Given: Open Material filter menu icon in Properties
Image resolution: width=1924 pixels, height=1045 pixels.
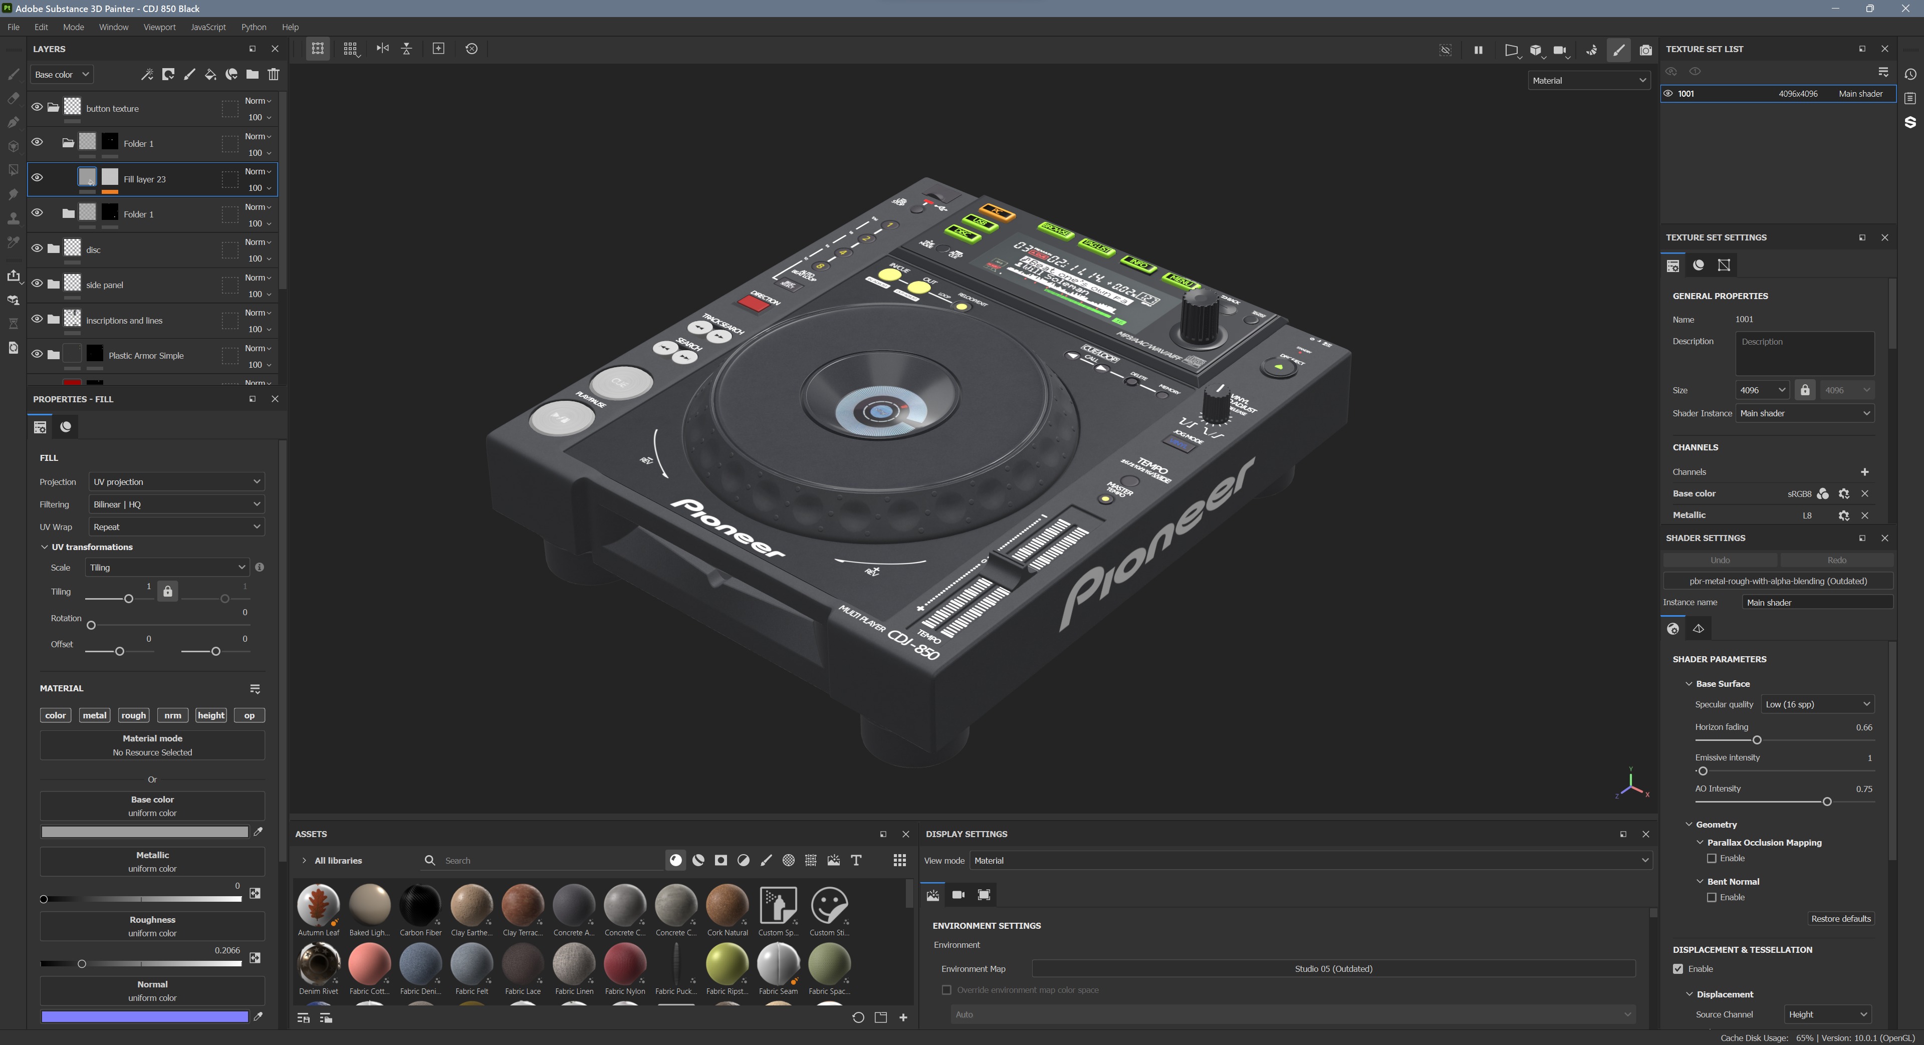Looking at the screenshot, I should click(x=255, y=689).
